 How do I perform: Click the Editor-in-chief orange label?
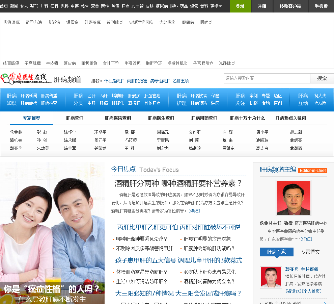click(313, 171)
